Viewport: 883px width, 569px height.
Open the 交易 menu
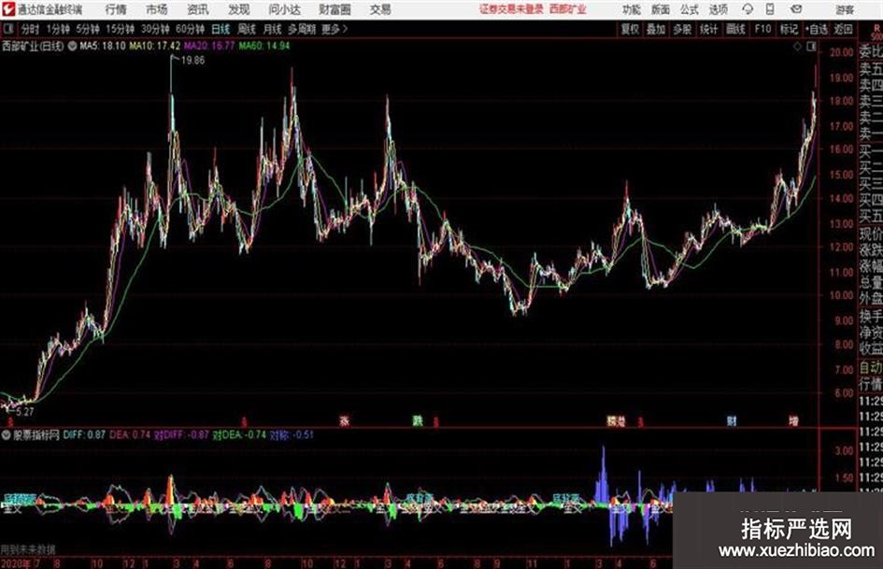(380, 9)
